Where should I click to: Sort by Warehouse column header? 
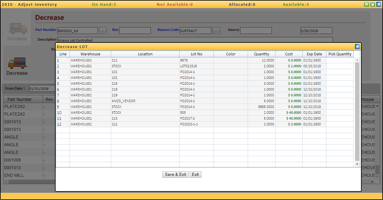(90, 54)
